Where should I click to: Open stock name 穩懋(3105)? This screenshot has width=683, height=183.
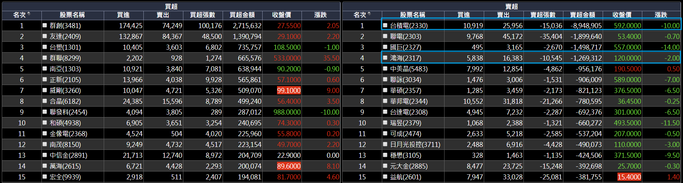[406, 155]
